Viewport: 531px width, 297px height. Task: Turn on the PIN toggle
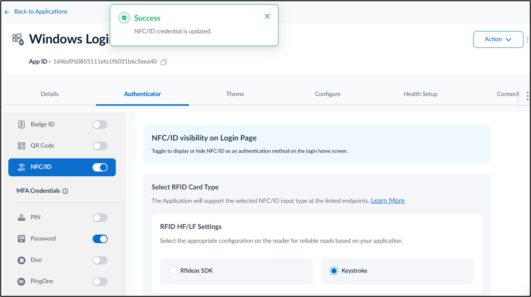[100, 218]
